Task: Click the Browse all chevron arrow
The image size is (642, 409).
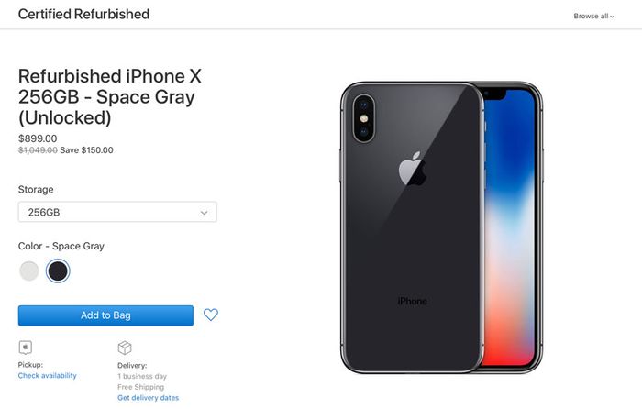Action: (612, 17)
